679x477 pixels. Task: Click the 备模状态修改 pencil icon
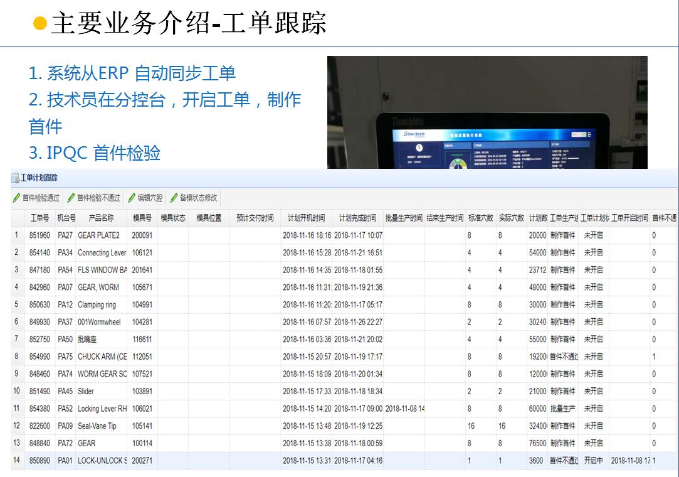pyautogui.click(x=174, y=198)
